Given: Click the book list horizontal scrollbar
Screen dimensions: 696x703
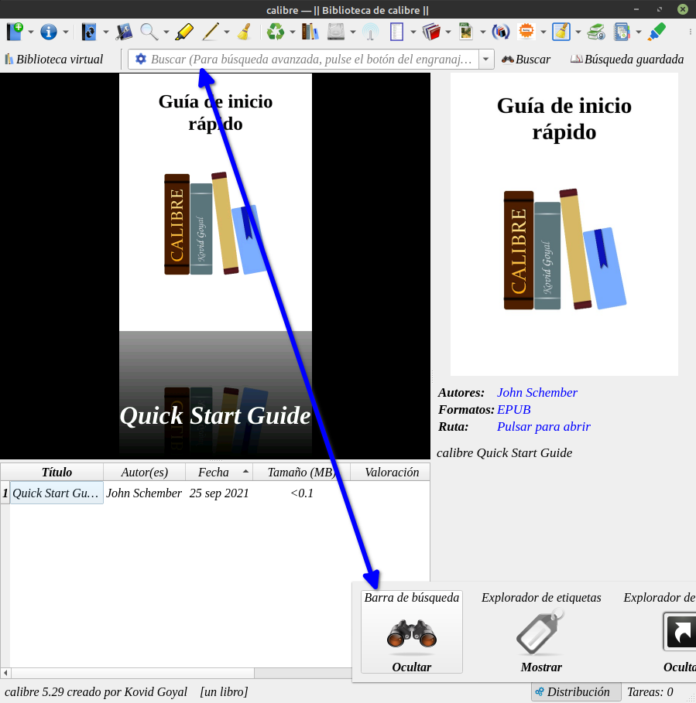Looking at the screenshot, I should 133,673.
